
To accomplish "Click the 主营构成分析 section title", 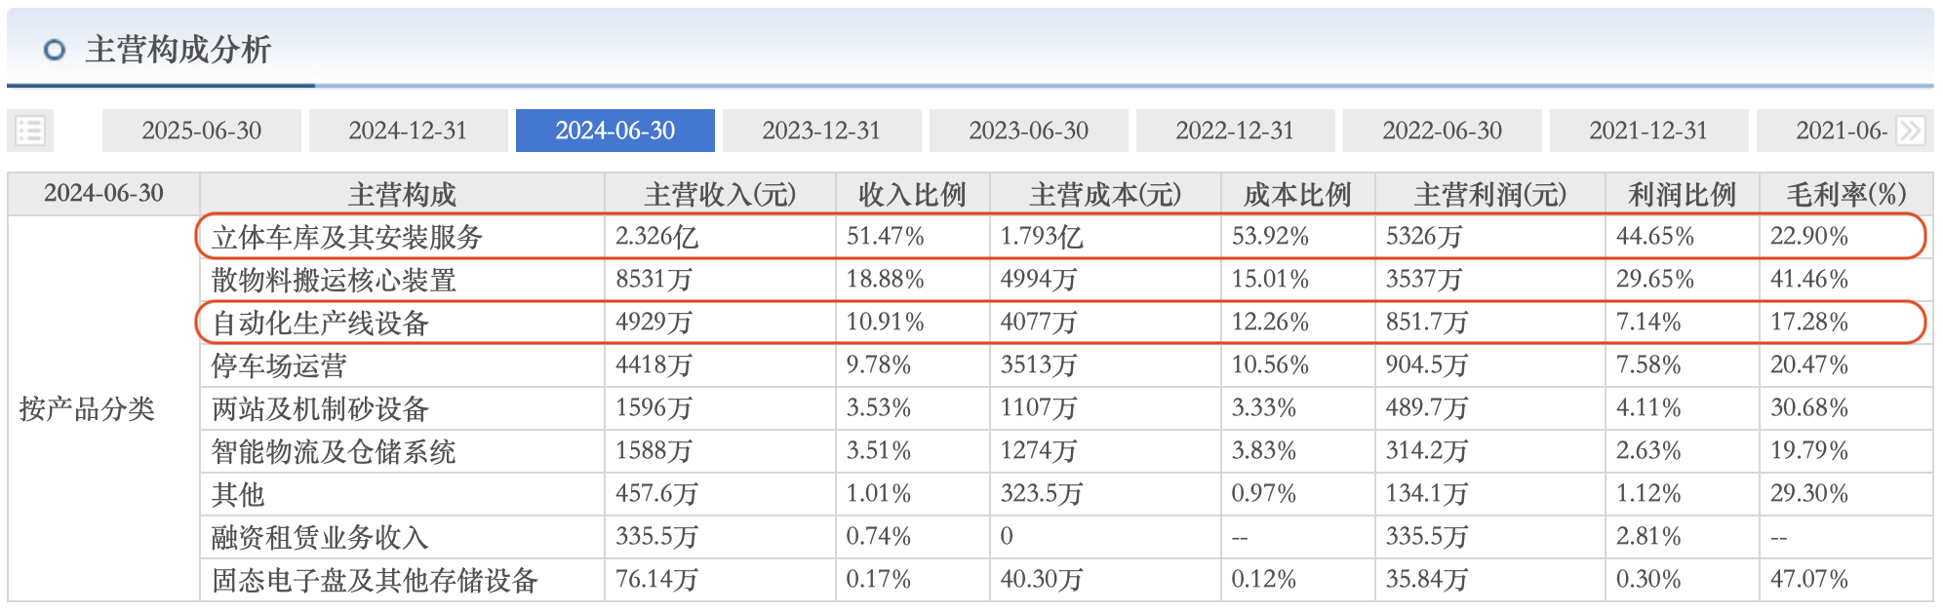I will pyautogui.click(x=178, y=50).
